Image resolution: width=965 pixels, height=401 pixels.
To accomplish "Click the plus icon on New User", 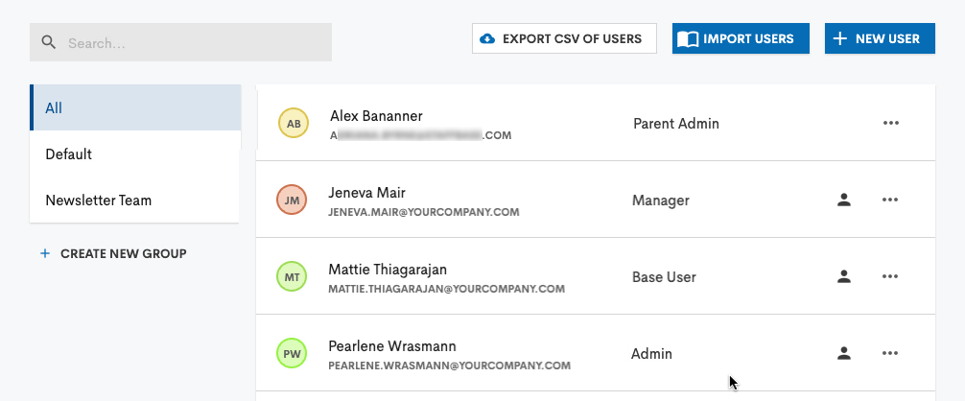I will click(839, 38).
